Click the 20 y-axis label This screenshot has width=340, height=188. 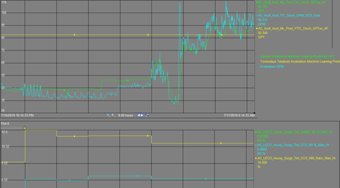pos(3,111)
